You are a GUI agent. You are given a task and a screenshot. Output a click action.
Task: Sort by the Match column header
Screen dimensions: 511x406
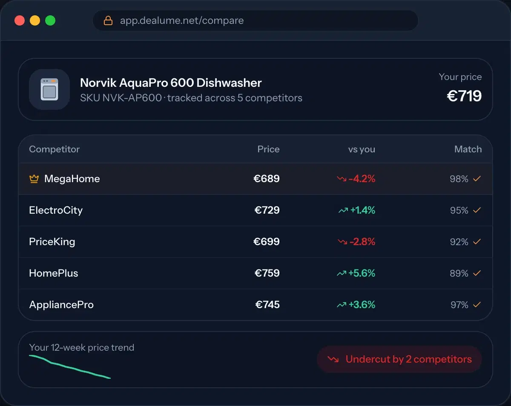tap(468, 149)
